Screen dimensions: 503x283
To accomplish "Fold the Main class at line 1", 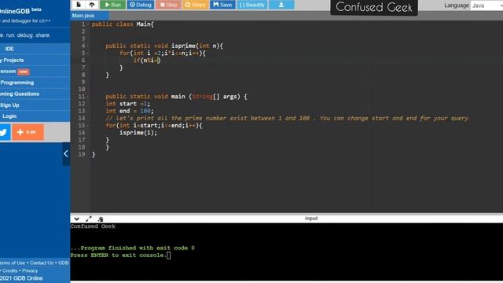I will coord(88,24).
